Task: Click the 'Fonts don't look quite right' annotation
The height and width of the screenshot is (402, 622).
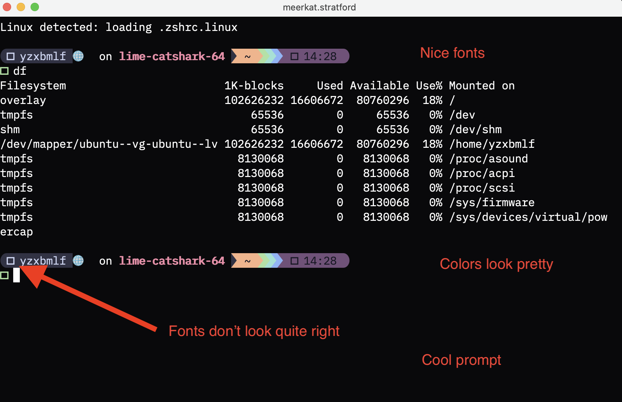Action: [254, 331]
